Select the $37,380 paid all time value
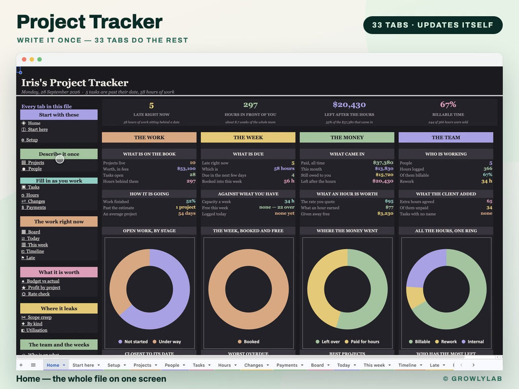Viewport: 519px width, 389px height. coord(383,163)
